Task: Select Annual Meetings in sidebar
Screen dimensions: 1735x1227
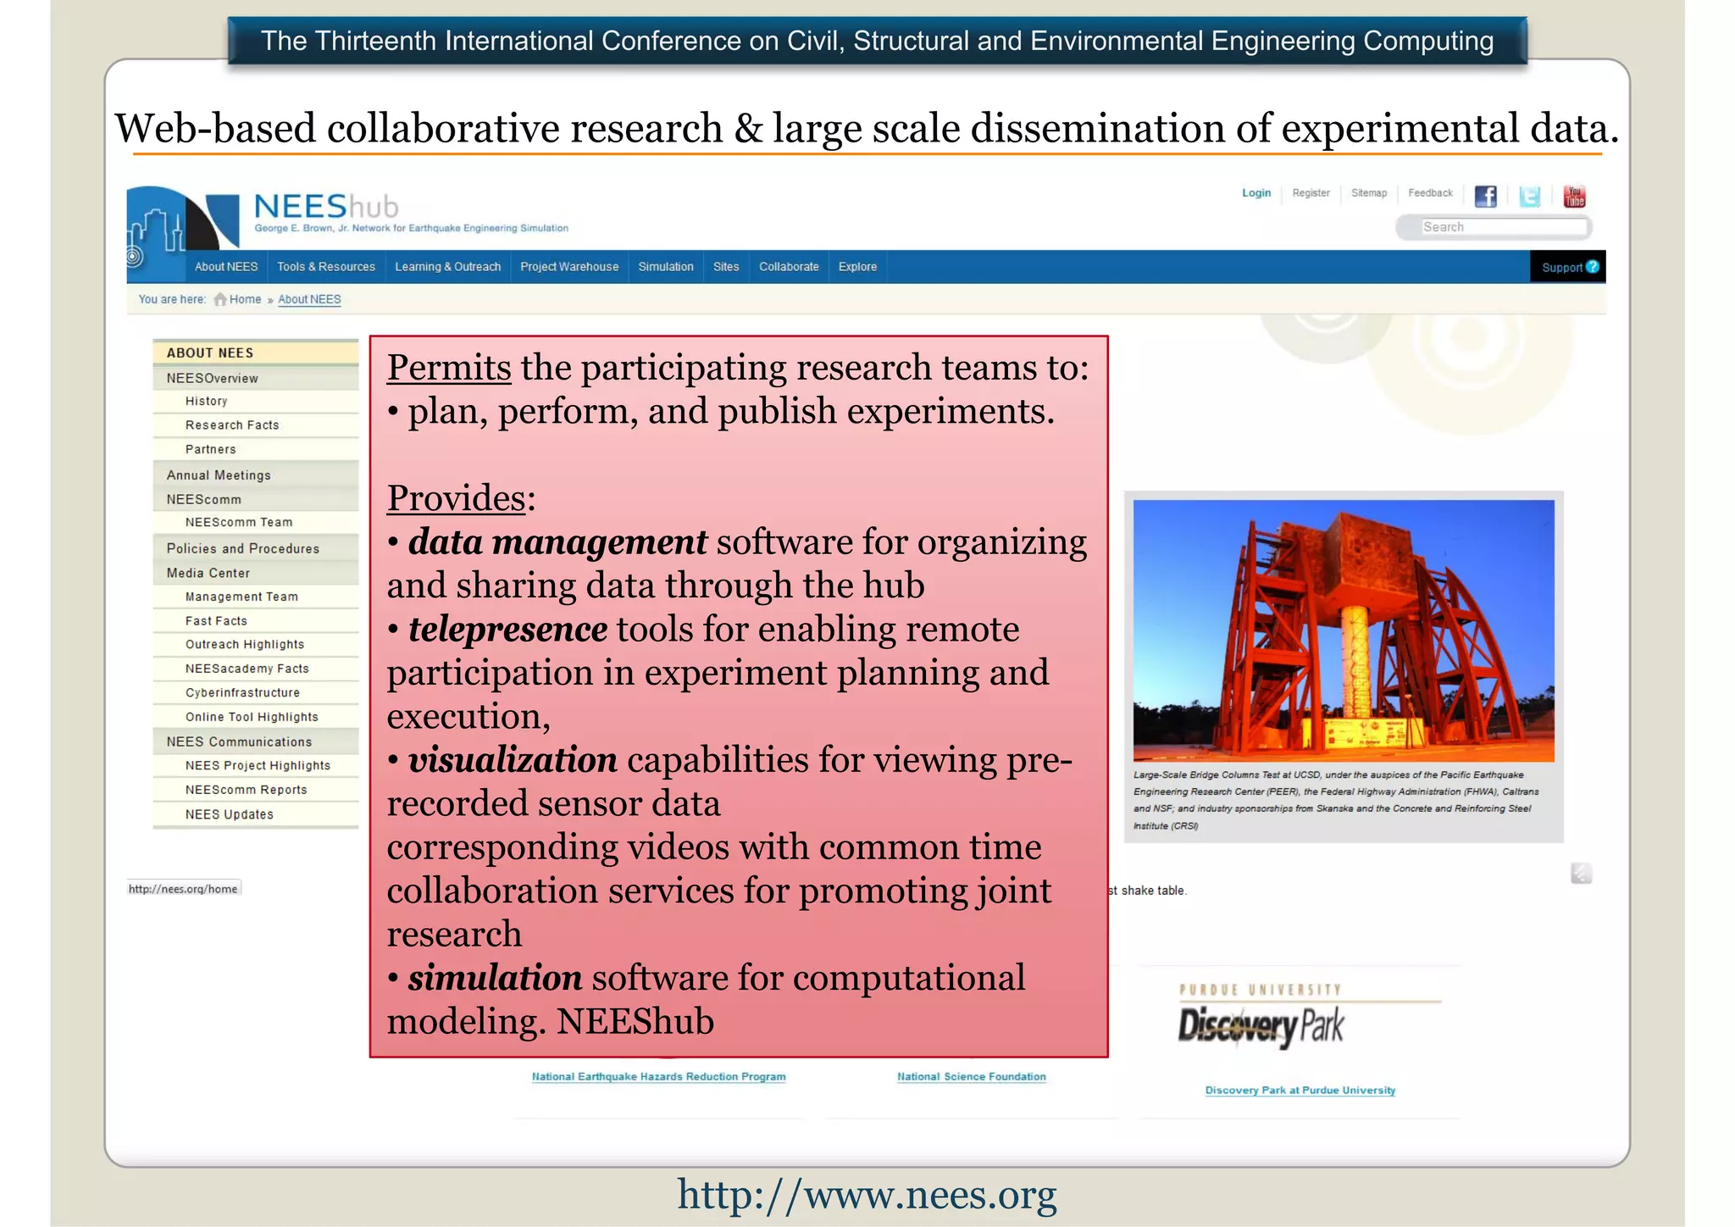Action: pos(256,475)
